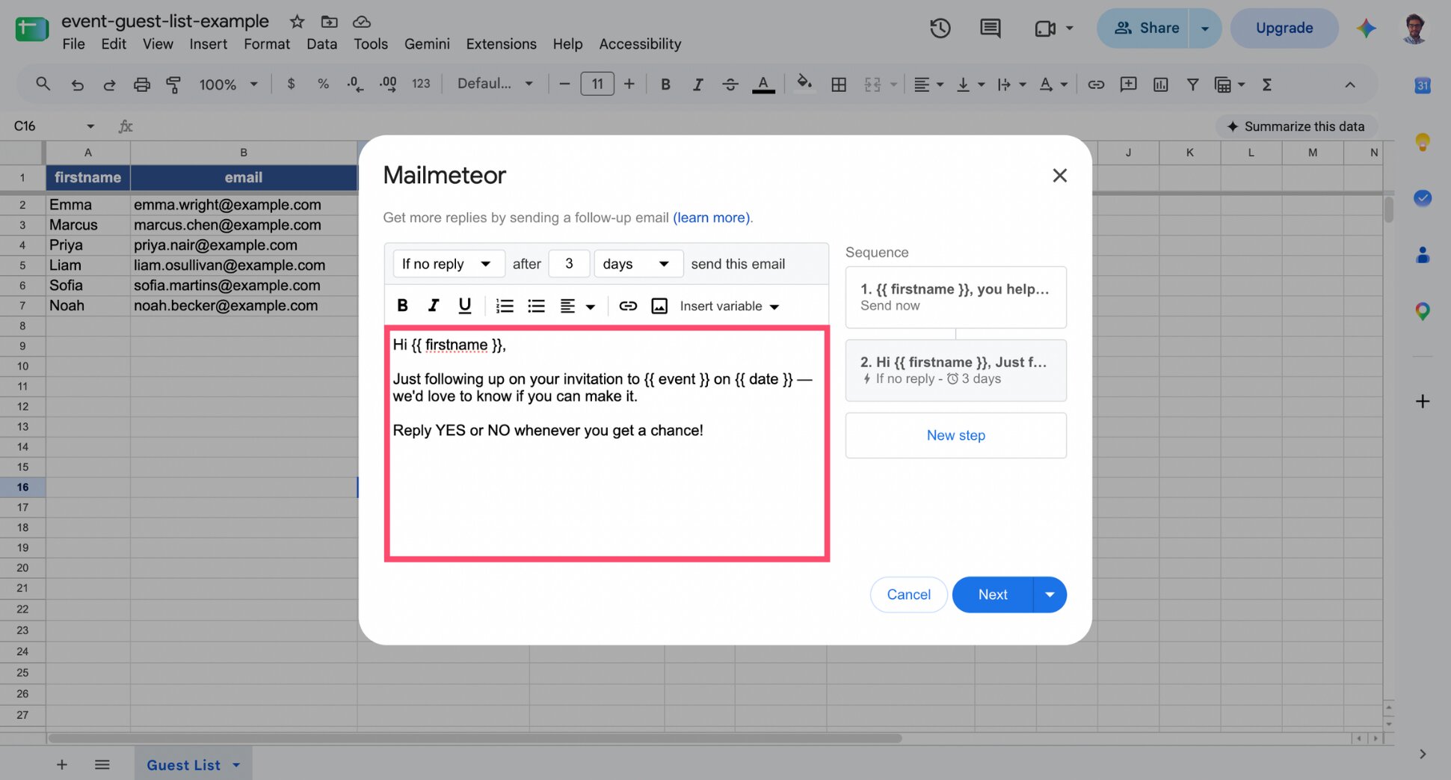Open the Keep side panel icon
The image size is (1451, 780).
click(1422, 141)
